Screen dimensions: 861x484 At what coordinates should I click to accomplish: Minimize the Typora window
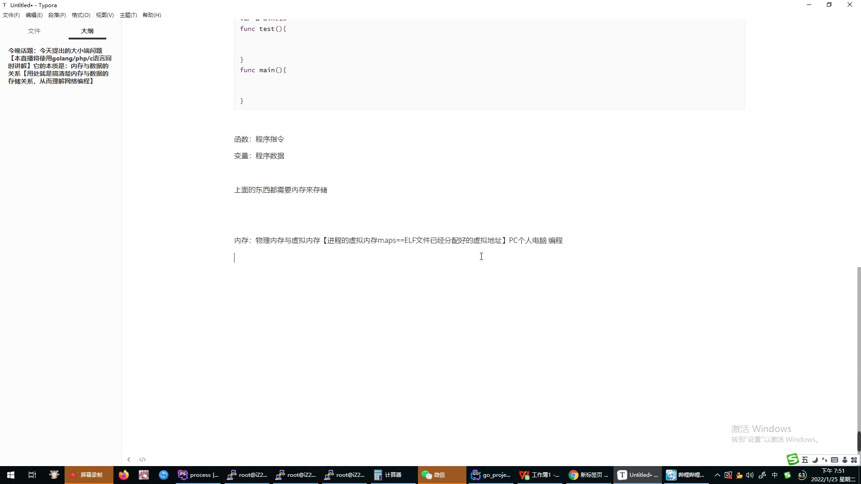[809, 5]
